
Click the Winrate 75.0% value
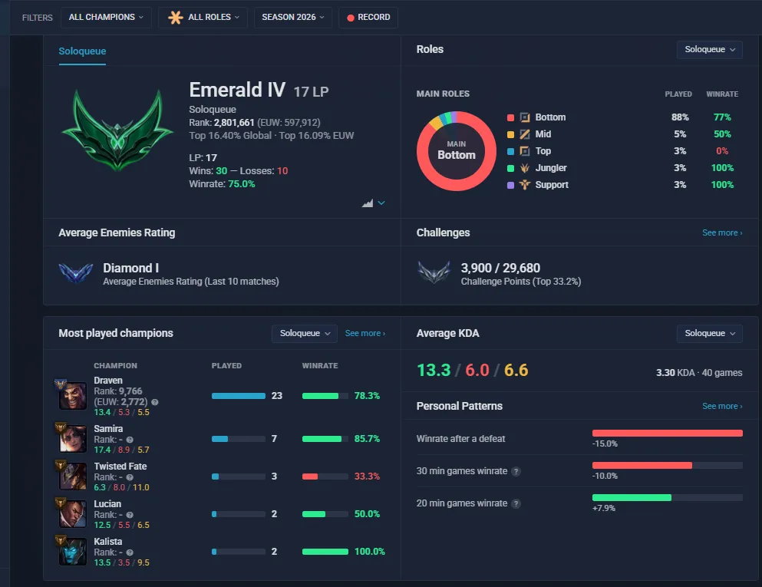(242, 184)
